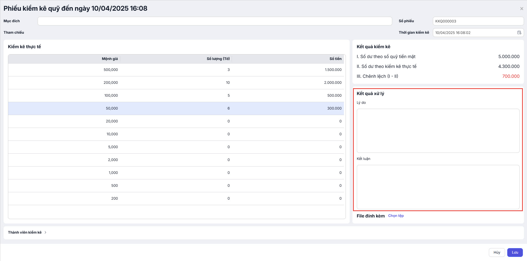Focus the Mục đích input field
This screenshot has width=527, height=261.
(215, 21)
